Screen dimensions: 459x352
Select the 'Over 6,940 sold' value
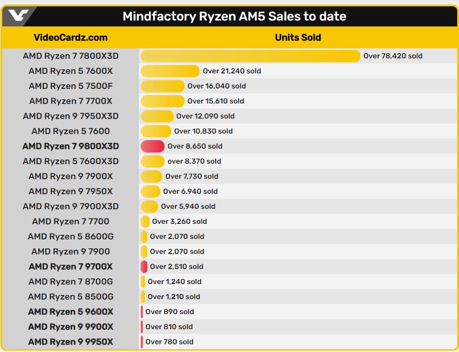pyautogui.click(x=190, y=192)
